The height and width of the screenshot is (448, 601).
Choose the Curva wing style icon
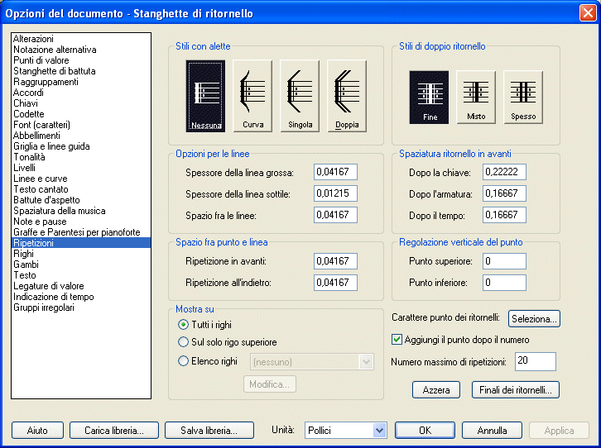tap(252, 96)
